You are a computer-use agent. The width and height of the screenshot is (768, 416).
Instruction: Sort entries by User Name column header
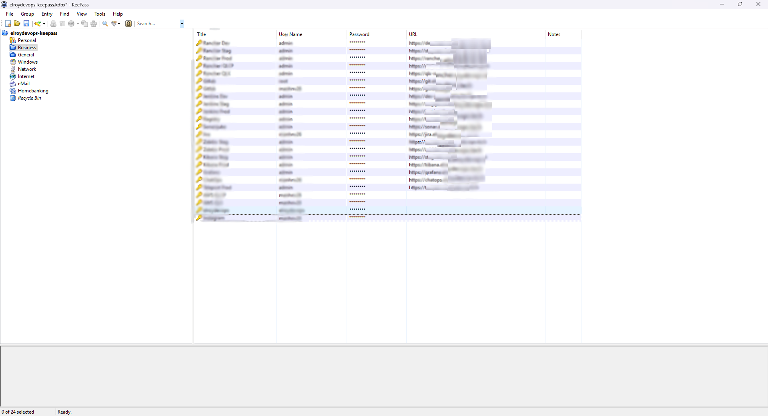311,34
